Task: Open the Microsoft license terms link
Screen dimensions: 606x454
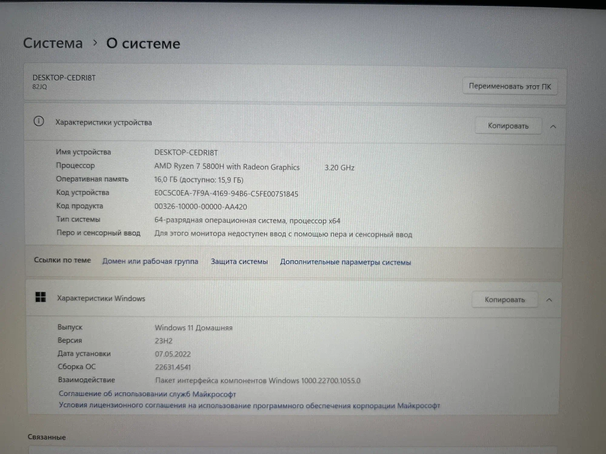Action: tap(250, 406)
